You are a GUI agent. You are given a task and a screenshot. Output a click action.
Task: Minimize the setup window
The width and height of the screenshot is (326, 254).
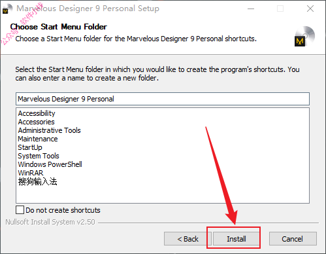point(251,9)
